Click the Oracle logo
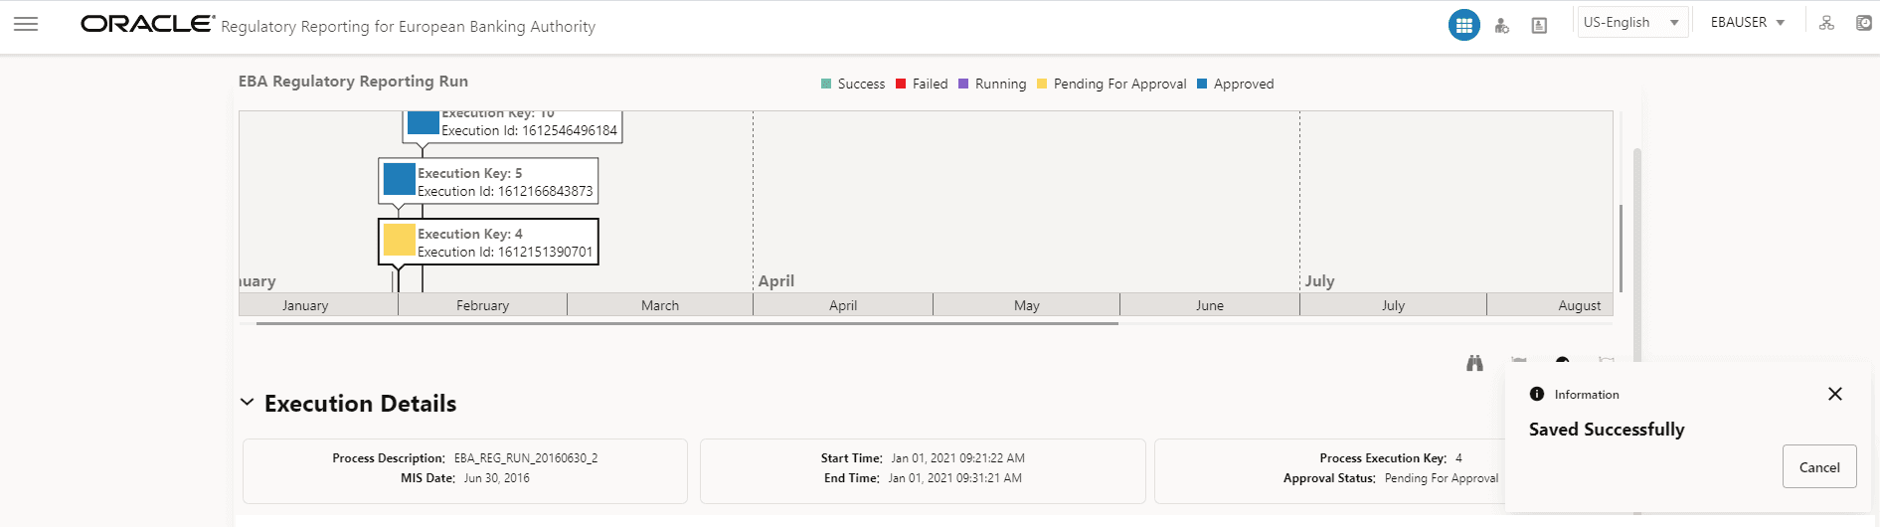Viewport: 1880px width, 527px height. coord(147,24)
